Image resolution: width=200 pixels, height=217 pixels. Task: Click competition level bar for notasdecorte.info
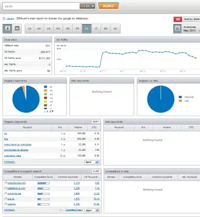click(x=43, y=183)
